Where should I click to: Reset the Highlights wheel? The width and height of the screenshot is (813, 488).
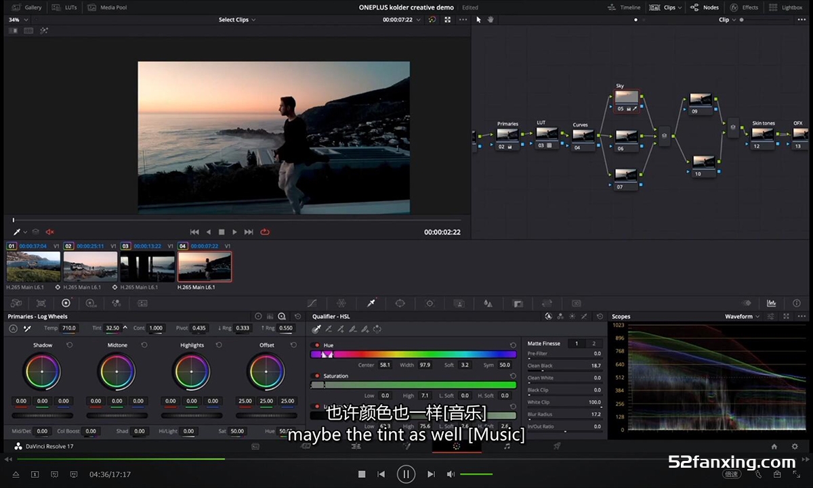[218, 345]
